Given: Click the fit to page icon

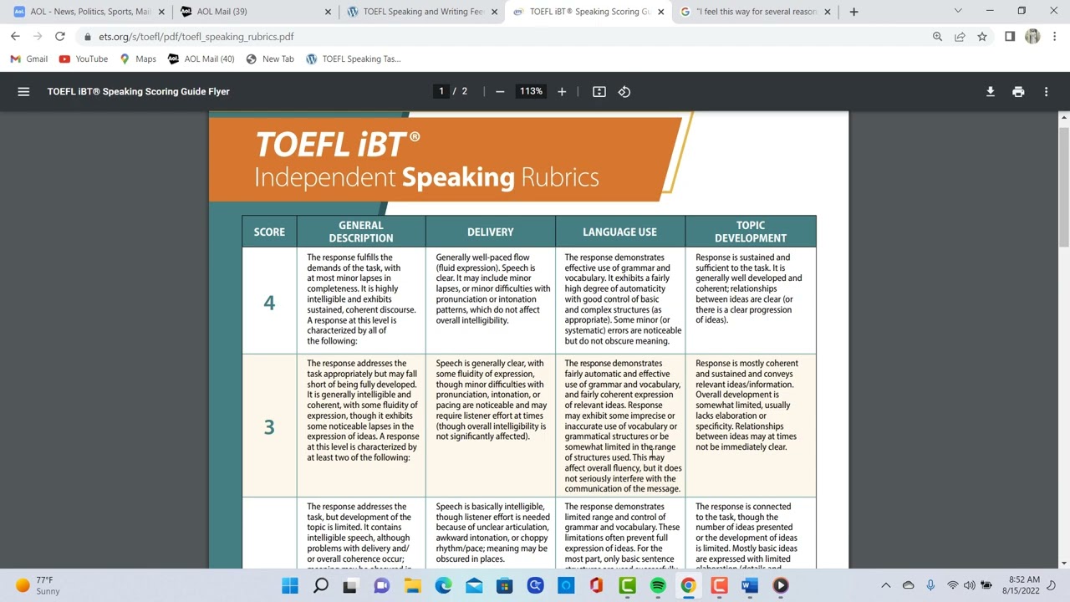Looking at the screenshot, I should (x=599, y=92).
